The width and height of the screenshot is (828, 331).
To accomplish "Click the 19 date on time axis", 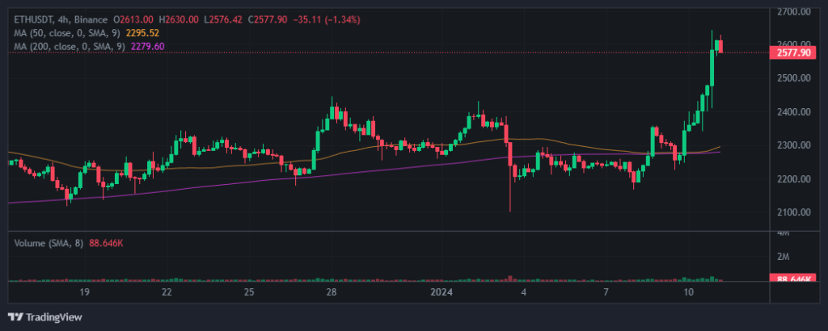I will pyautogui.click(x=84, y=291).
